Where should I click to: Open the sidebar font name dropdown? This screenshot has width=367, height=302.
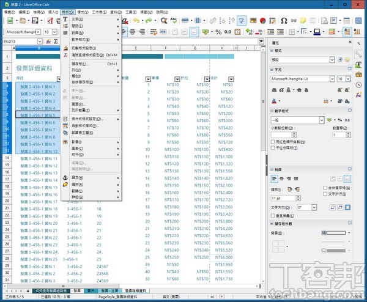tap(332, 79)
